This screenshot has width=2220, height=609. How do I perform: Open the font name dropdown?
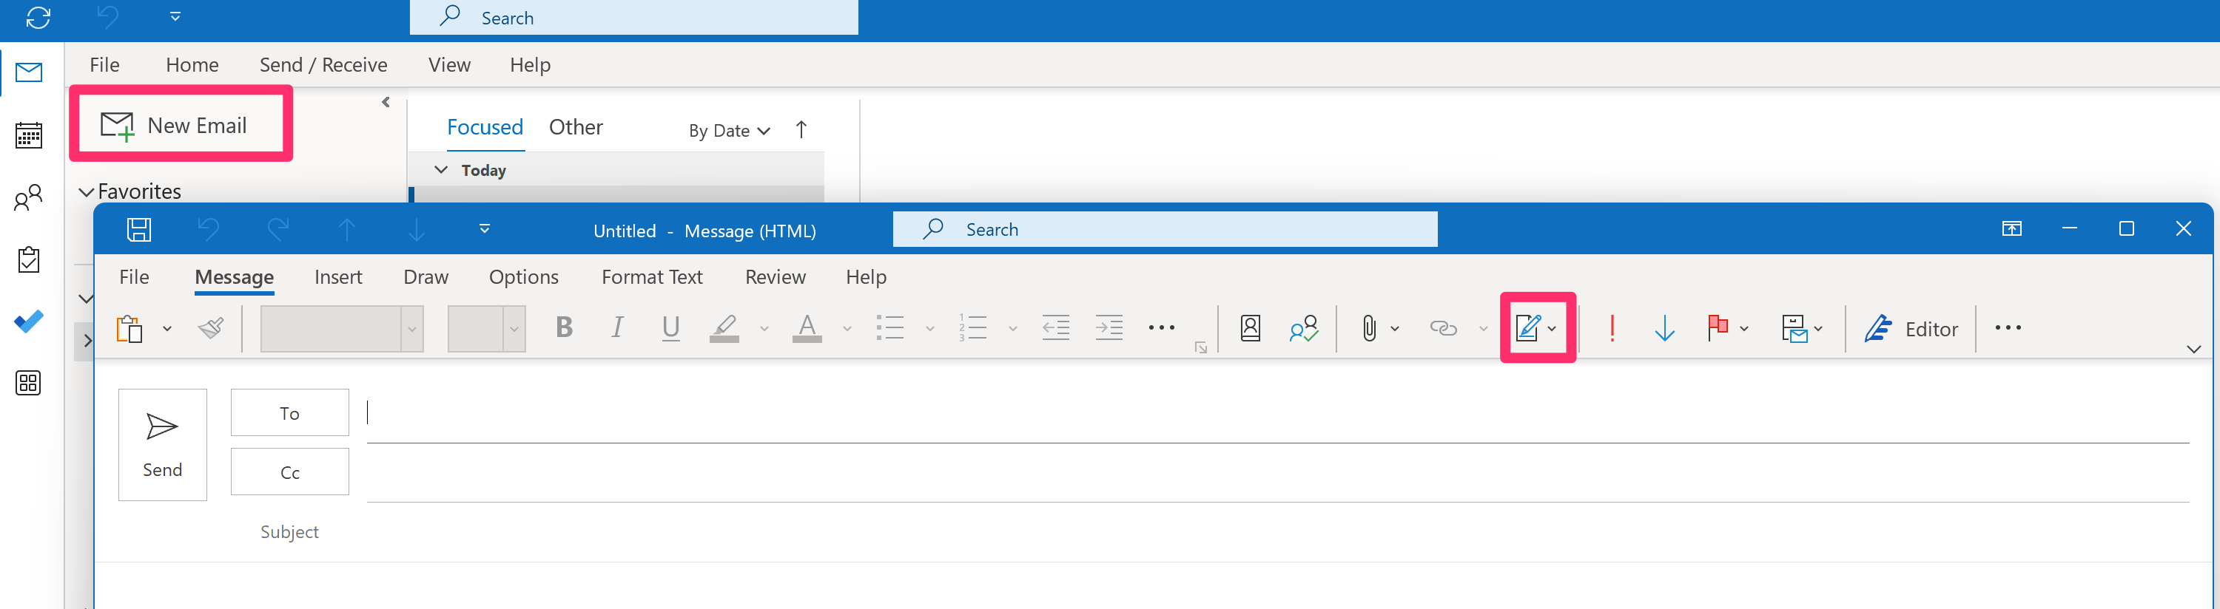412,329
